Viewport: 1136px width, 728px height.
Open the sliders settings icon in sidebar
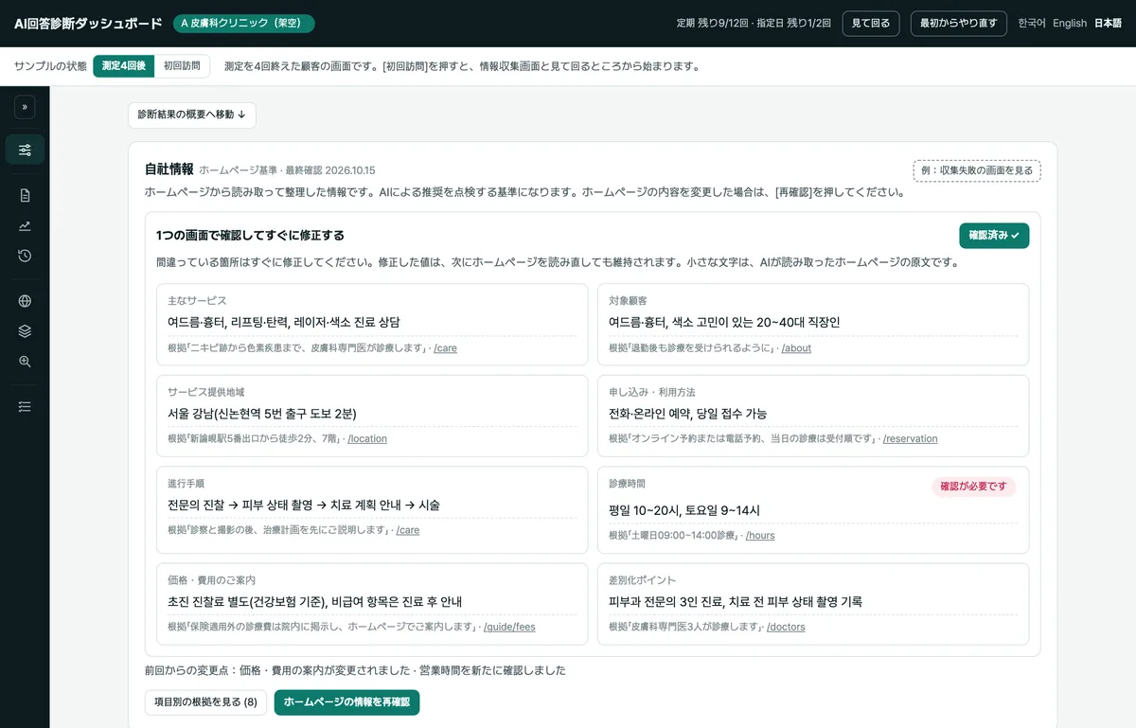(25, 150)
